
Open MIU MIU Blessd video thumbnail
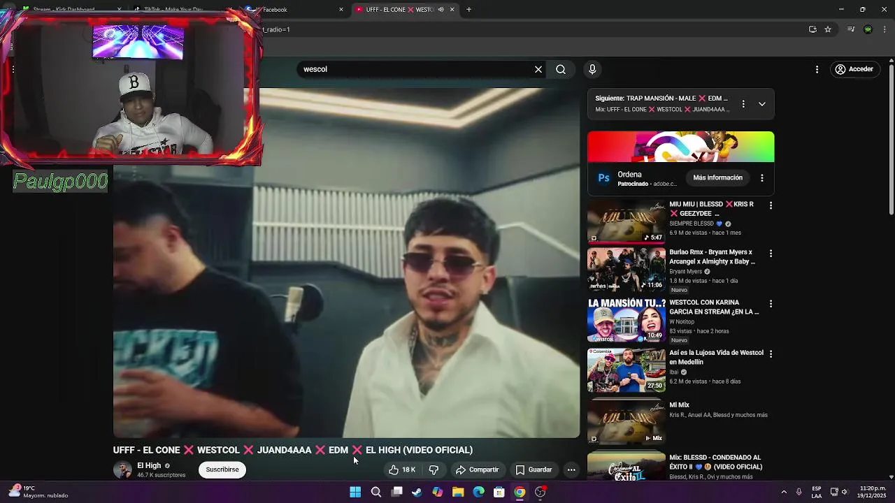(626, 221)
